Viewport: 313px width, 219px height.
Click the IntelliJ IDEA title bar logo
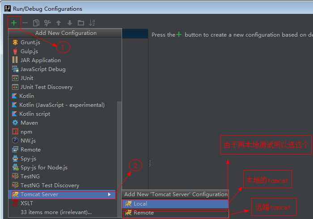[8, 8]
